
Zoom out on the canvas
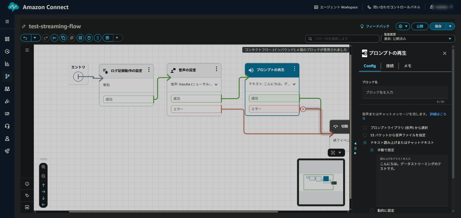tap(43, 176)
